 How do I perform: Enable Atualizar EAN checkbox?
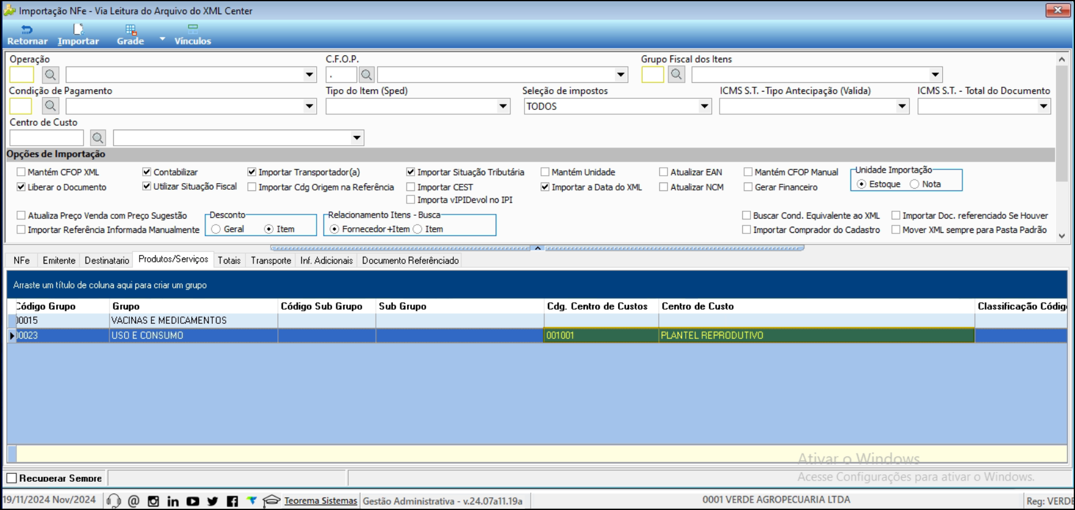664,172
